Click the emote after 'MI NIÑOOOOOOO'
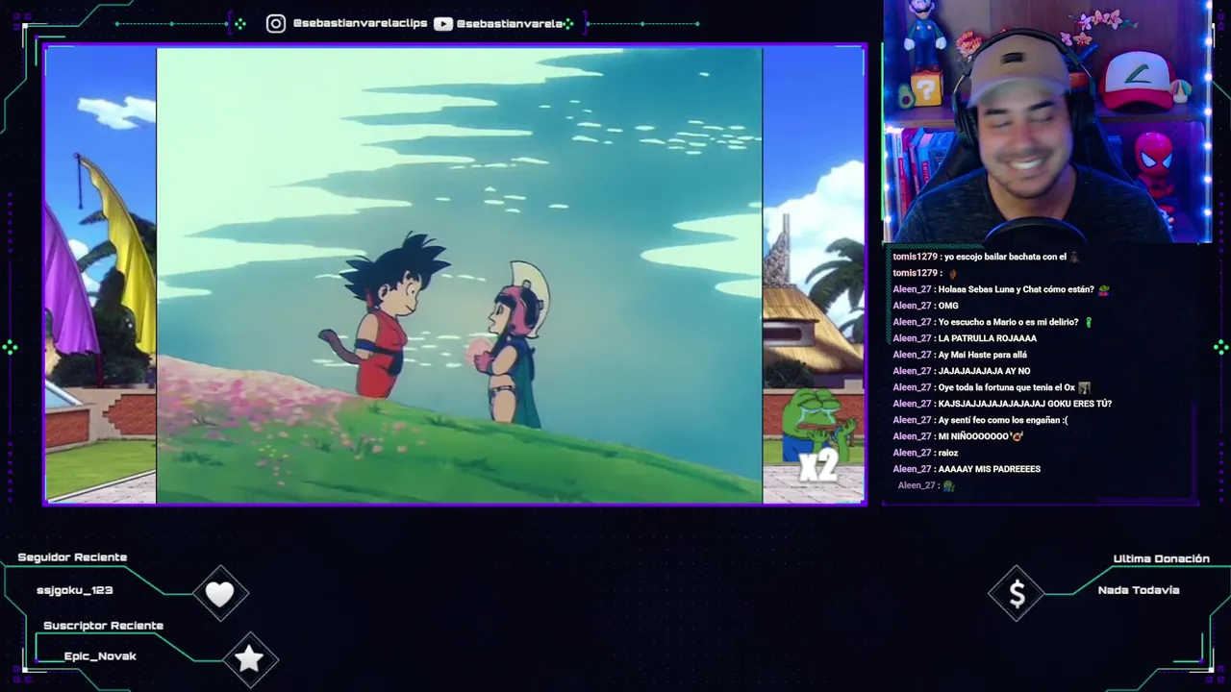 (1017, 436)
